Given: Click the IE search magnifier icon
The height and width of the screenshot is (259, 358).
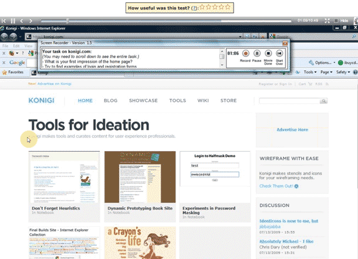Looking at the screenshot, I should 354,36.
